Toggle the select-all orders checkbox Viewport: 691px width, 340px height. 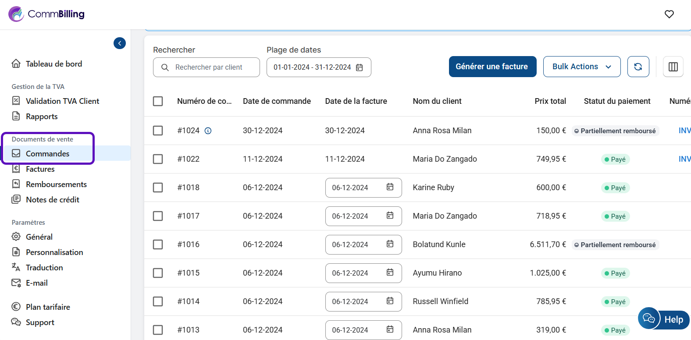(158, 101)
